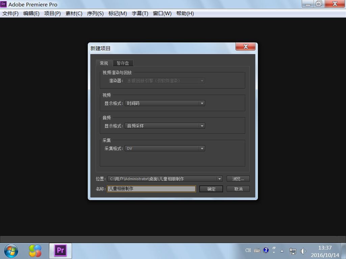
Task: Close the 新建项目 dialog
Action: tap(246, 47)
